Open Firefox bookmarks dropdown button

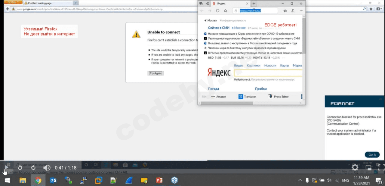point(379,9)
